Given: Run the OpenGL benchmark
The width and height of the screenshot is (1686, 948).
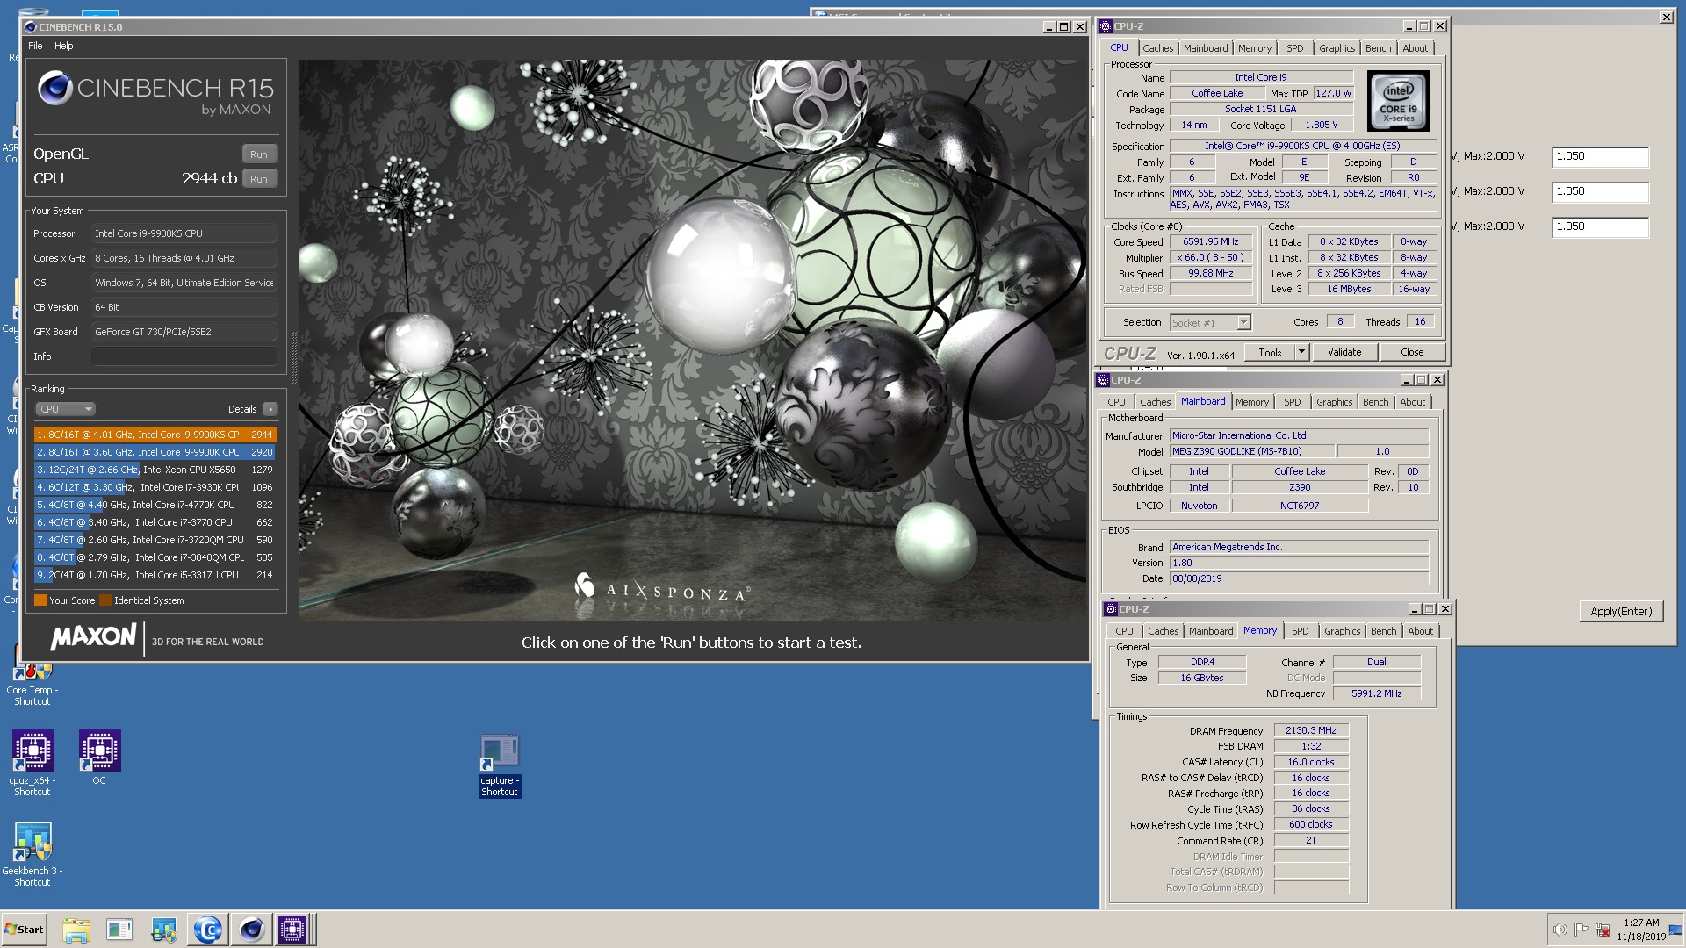Looking at the screenshot, I should tap(259, 154).
